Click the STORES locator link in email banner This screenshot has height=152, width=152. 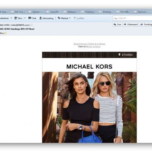click(127, 55)
